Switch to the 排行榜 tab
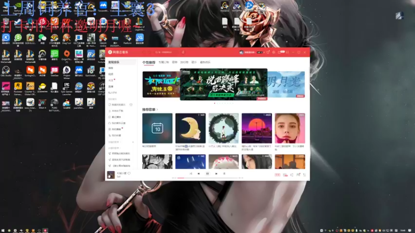This screenshot has width=415, height=233. pyautogui.click(x=184, y=62)
